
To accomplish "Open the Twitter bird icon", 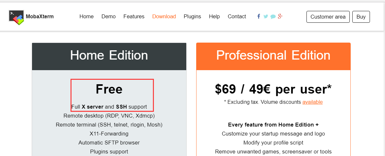I will [266, 16].
